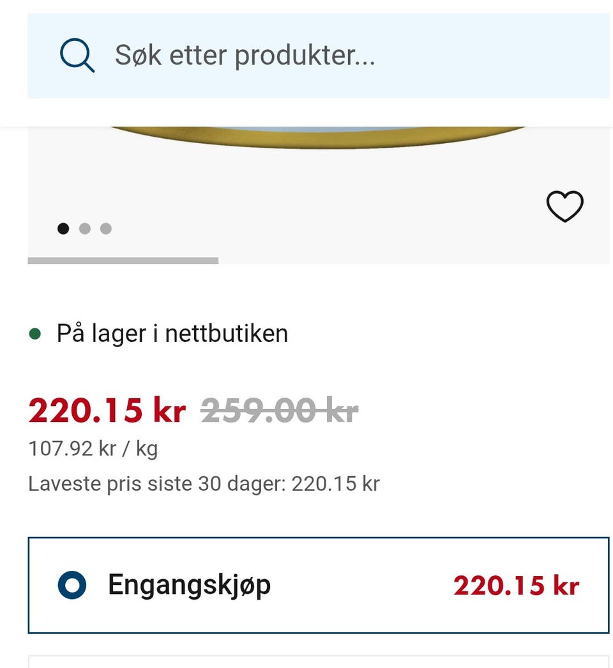Click the unfilled part of gallery scrollbar
The width and height of the screenshot is (613, 668).
(414, 261)
